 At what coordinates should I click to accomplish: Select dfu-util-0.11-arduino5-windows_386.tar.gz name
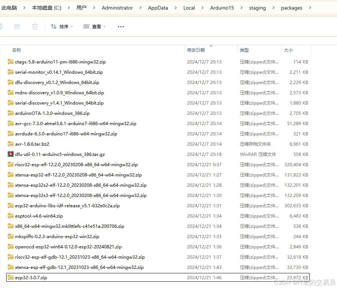coord(60,154)
